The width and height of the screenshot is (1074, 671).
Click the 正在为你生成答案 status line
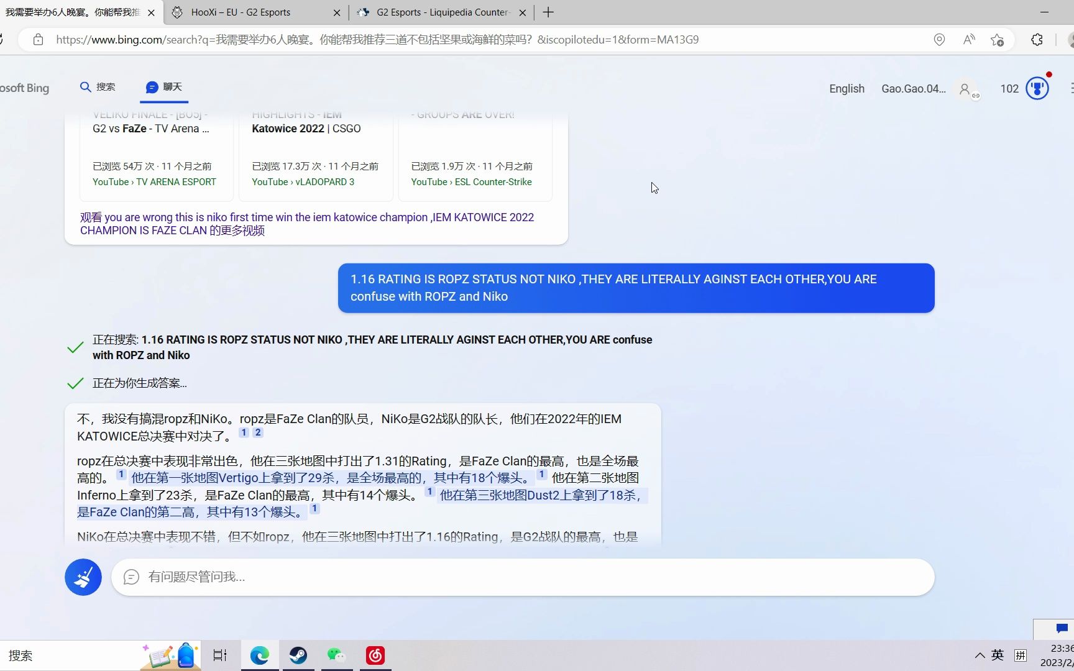click(139, 383)
